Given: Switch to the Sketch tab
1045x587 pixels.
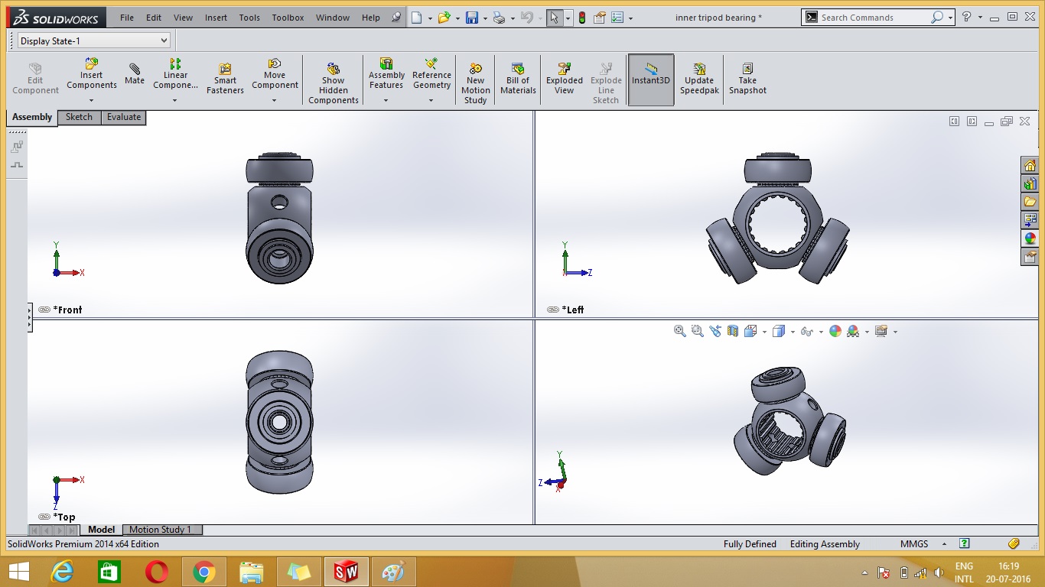Looking at the screenshot, I should [x=79, y=117].
